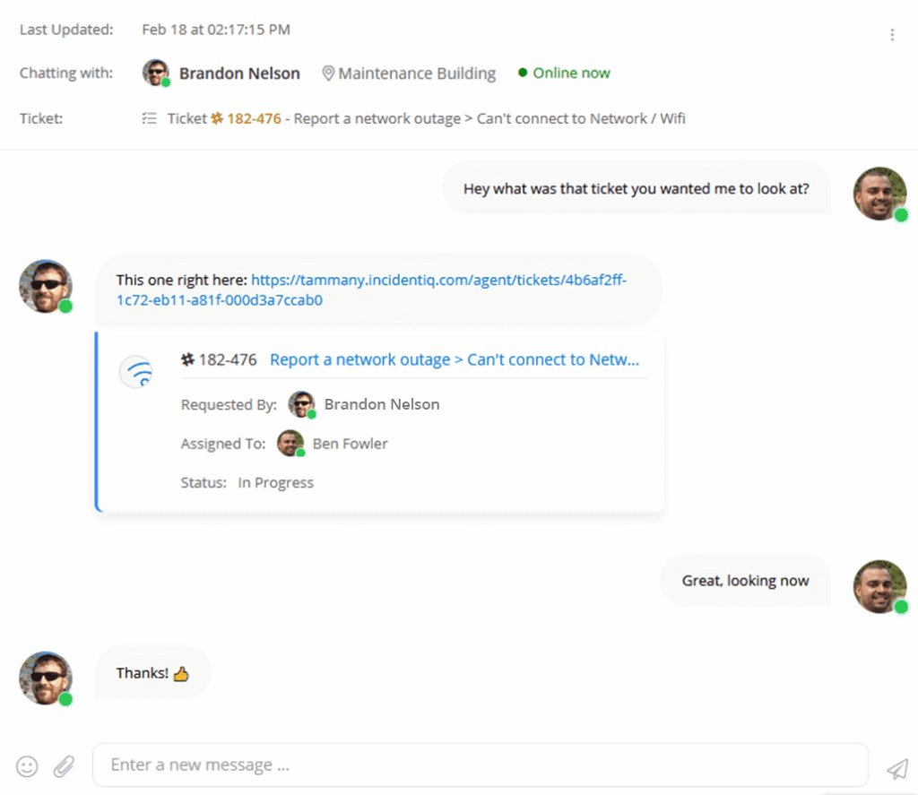Select the Chatting with header row
Viewport: 918px width, 795px height.
(x=65, y=73)
